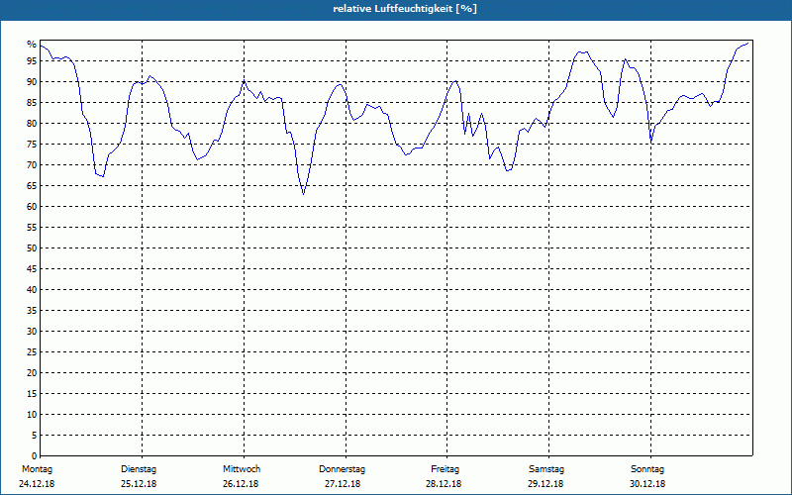Select the Dienstag day label

tap(139, 469)
